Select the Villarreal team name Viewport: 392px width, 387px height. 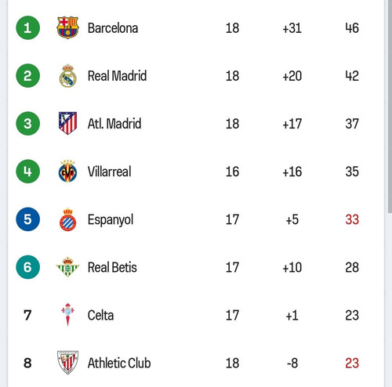tap(109, 172)
